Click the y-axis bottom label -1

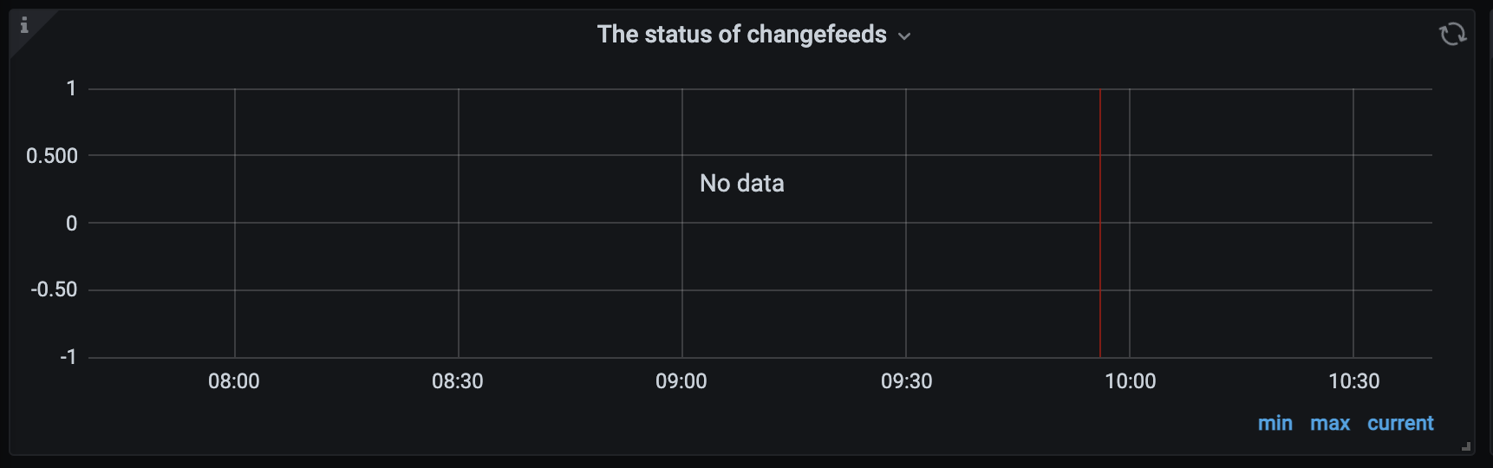[68, 357]
